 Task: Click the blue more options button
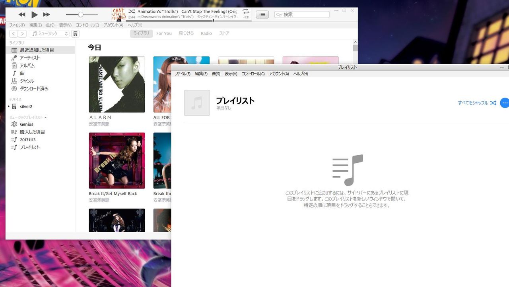tap(505, 103)
